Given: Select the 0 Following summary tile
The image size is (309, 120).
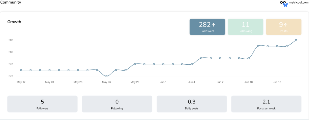Looking at the screenshot, I should tap(117, 104).
